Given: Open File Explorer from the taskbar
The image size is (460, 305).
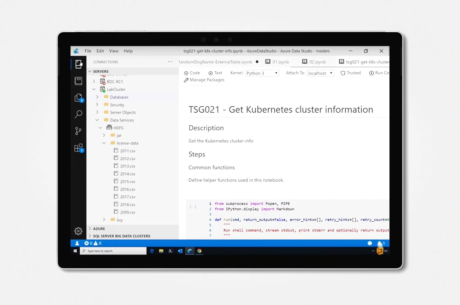Looking at the screenshot, I should click(161, 251).
